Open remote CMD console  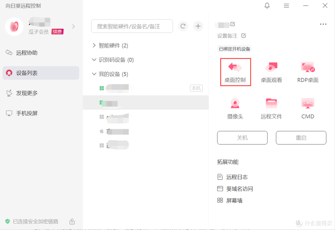pos(308,108)
